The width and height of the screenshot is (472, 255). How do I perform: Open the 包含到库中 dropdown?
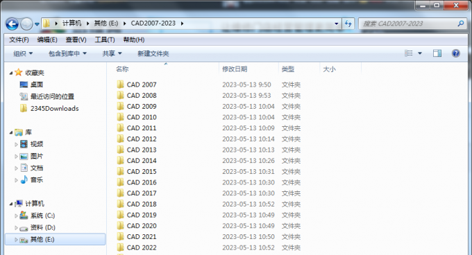[x=67, y=53]
